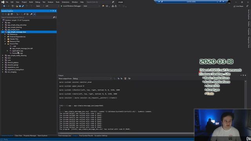Switch to the Team Explorer tab

[x=42, y=136]
